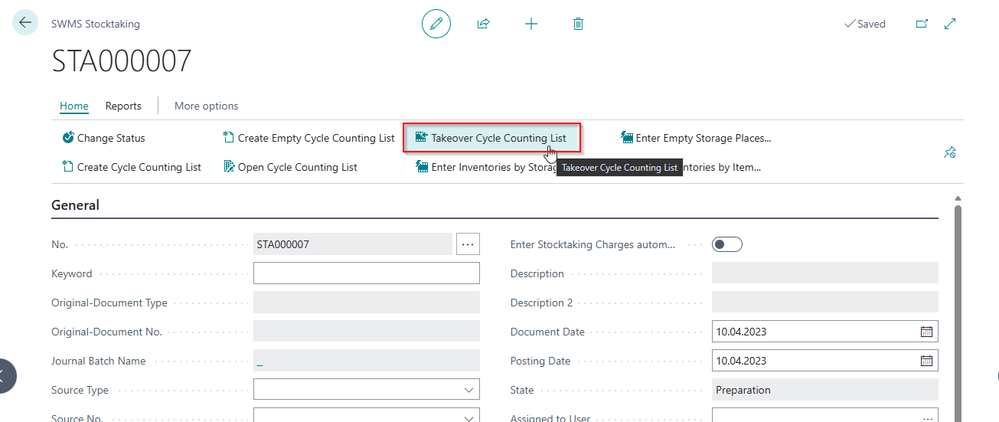This screenshot has height=422, width=999.
Task: Click Enter Inventories by Storage action
Action: click(x=485, y=167)
